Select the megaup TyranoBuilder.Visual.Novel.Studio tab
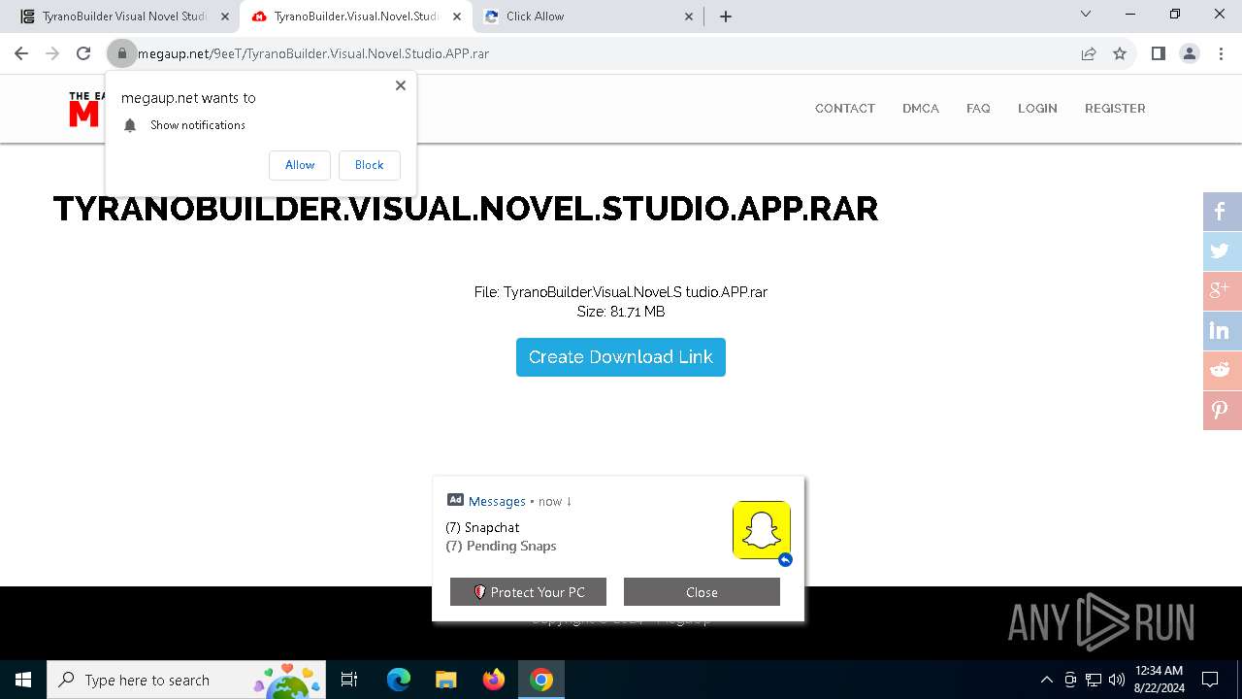The width and height of the screenshot is (1242, 699). pos(357,17)
